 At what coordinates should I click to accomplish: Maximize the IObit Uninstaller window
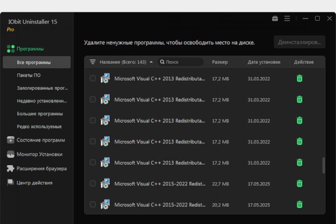[x=318, y=18]
